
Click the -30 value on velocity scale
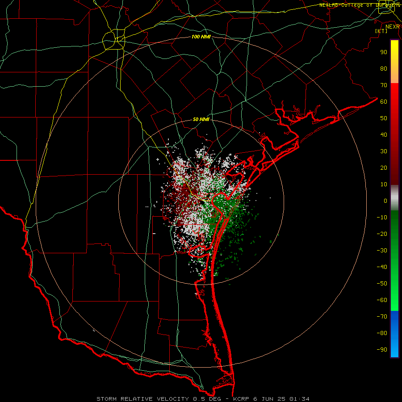coord(382,251)
